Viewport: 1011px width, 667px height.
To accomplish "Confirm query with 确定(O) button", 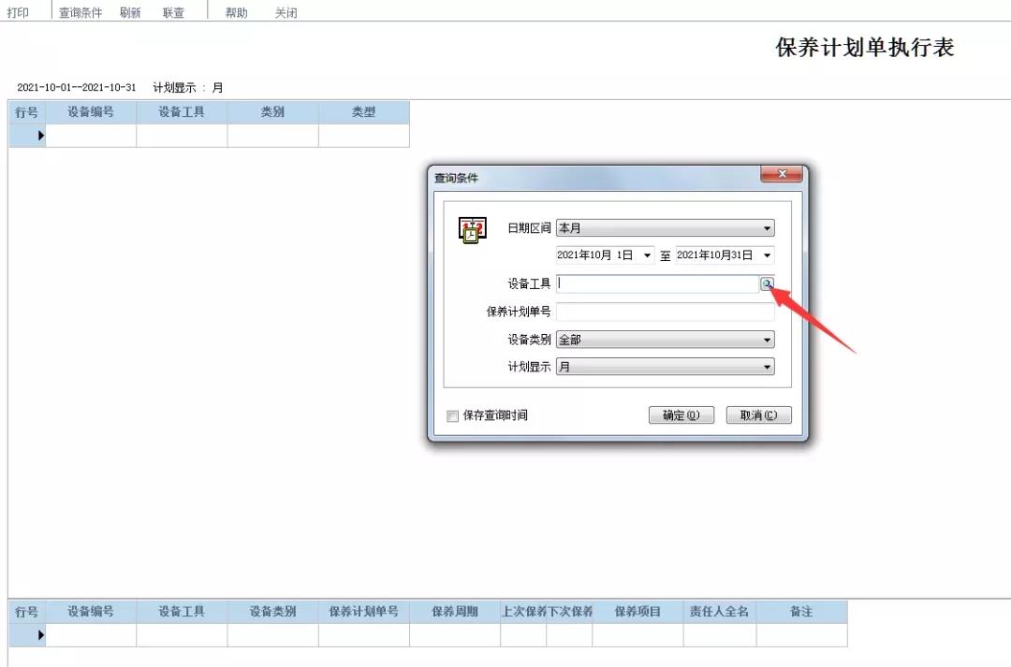I will pos(681,415).
